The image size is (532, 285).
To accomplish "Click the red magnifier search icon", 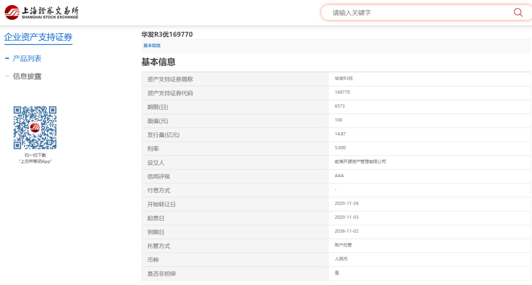I will coord(518,12).
